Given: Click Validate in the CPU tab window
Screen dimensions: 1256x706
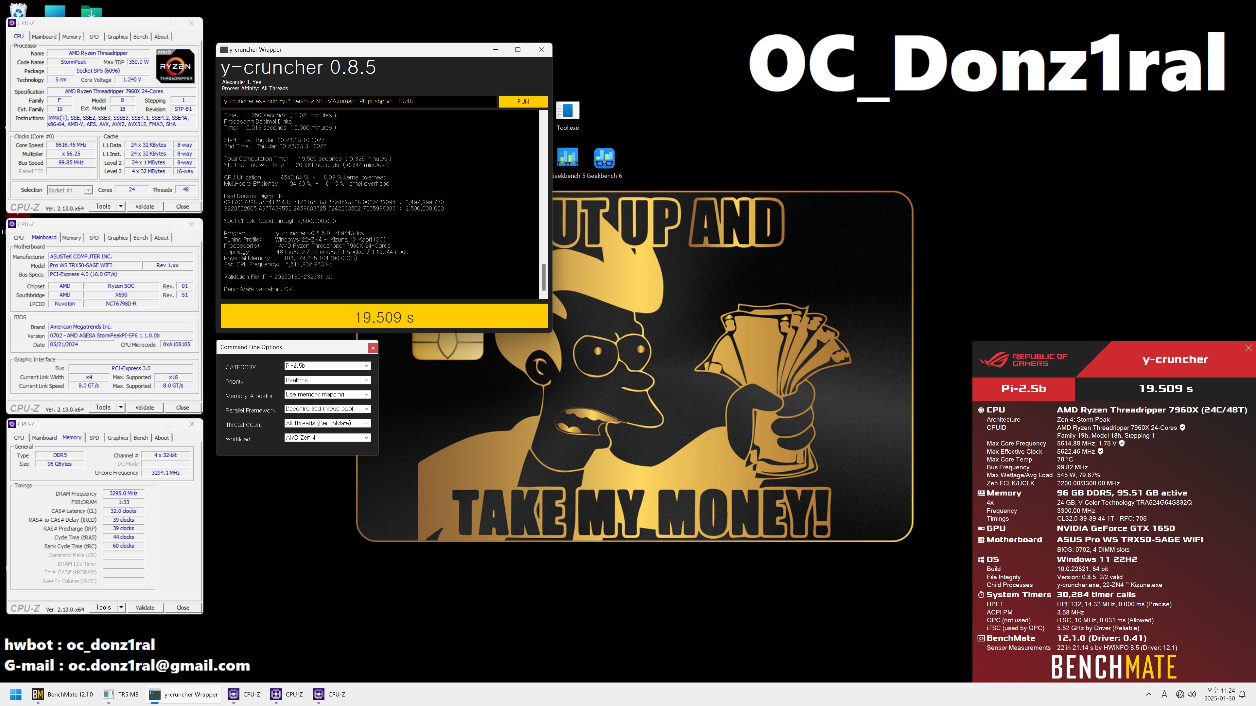Looking at the screenshot, I should click(145, 207).
